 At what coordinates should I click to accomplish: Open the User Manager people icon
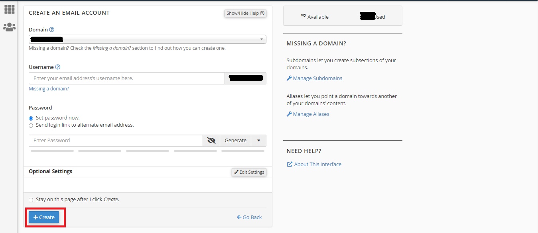(x=9, y=27)
